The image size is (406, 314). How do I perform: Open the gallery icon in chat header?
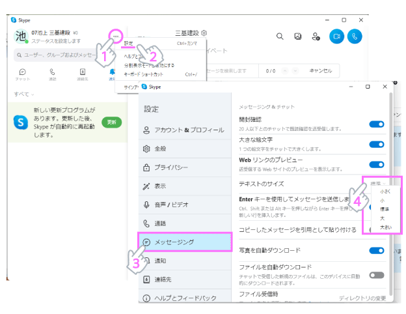(x=298, y=36)
